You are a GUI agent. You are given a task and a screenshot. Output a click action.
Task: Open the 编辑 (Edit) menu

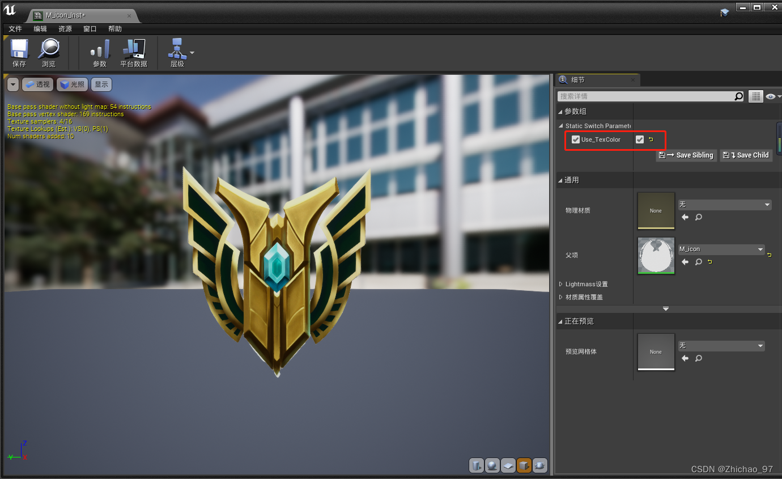click(x=40, y=29)
